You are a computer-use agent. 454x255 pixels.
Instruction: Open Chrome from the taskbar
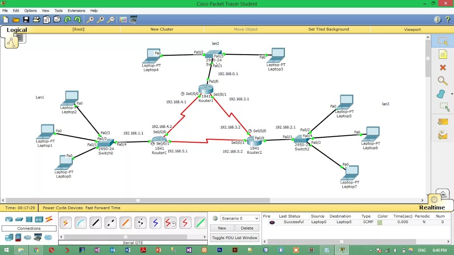click(x=36, y=250)
